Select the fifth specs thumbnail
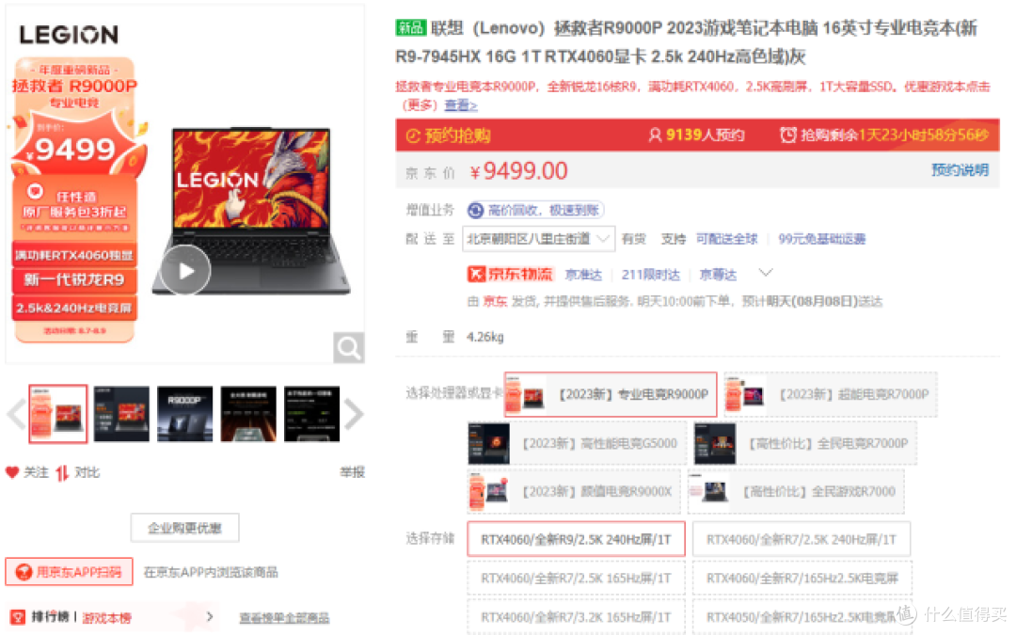The width and height of the screenshot is (1016, 635). coord(311,414)
